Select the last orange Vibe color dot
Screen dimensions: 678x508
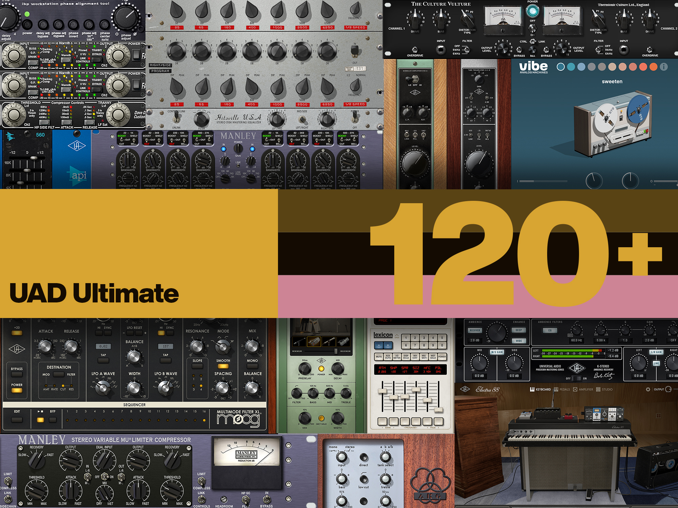tap(653, 67)
